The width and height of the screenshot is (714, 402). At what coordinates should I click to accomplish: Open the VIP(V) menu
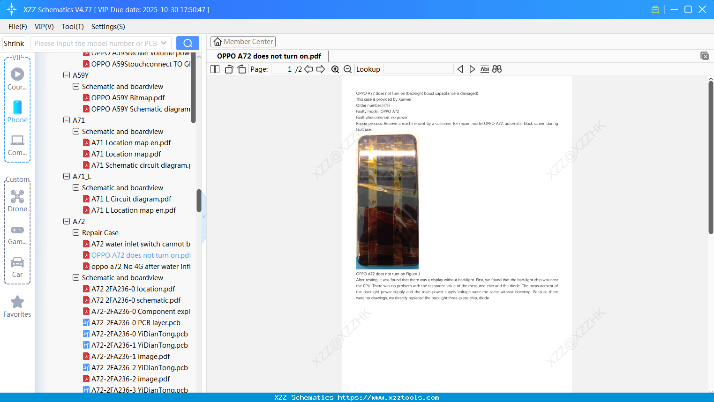(x=44, y=27)
